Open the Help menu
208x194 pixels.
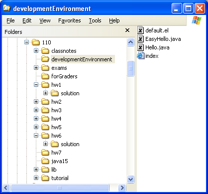click(x=114, y=20)
